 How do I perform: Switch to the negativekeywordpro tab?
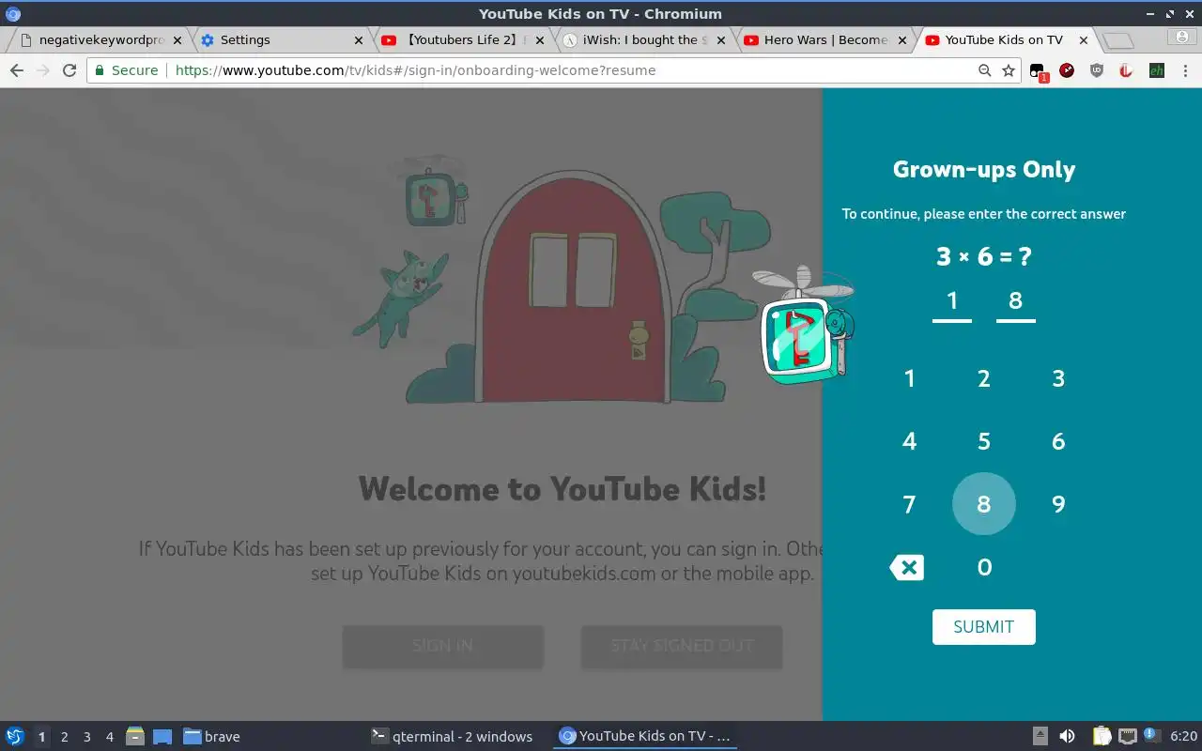point(100,39)
